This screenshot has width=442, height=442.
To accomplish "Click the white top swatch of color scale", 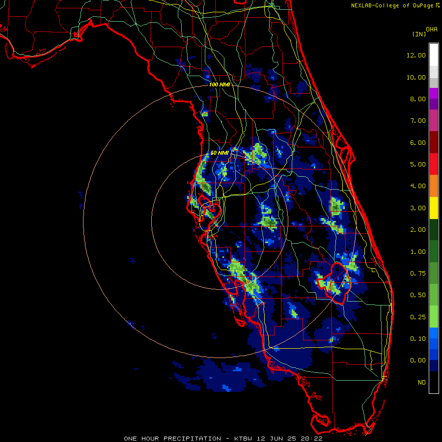I will pos(434,55).
